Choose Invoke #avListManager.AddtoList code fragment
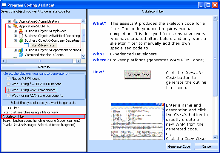Viewport: 220px width, 153px height. tap(44, 125)
